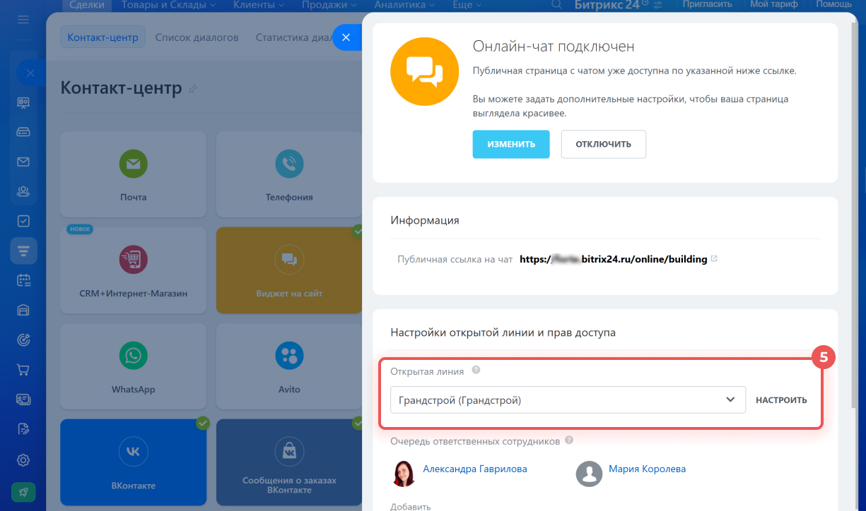
Task: Switch to the Контакт-центр tab
Action: tap(103, 37)
